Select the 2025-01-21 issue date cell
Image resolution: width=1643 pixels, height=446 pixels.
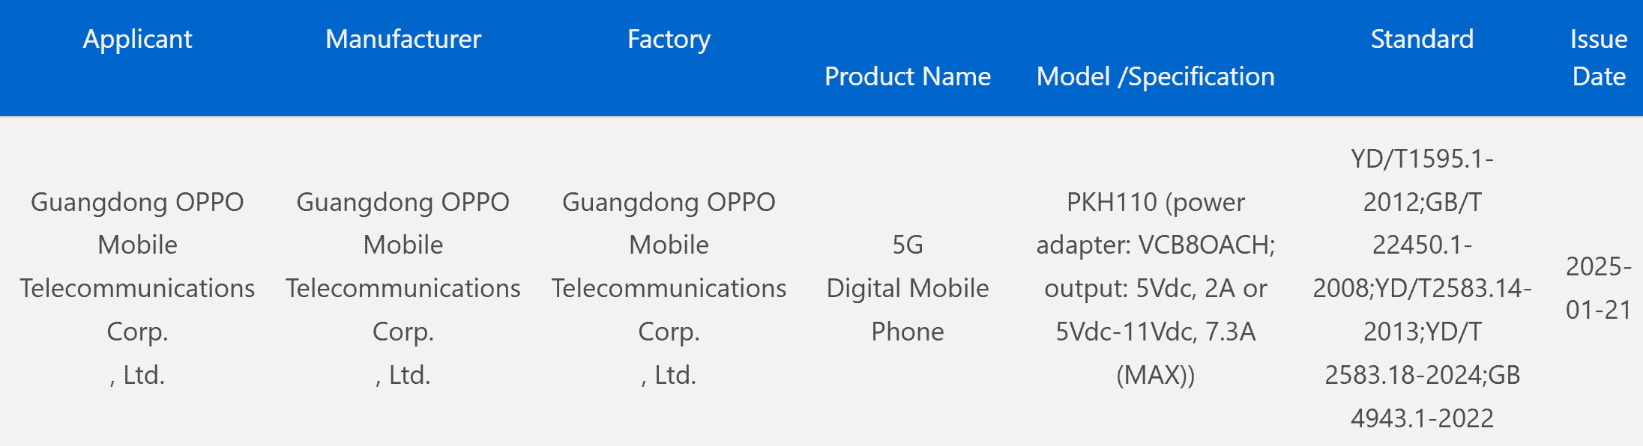[1598, 288]
